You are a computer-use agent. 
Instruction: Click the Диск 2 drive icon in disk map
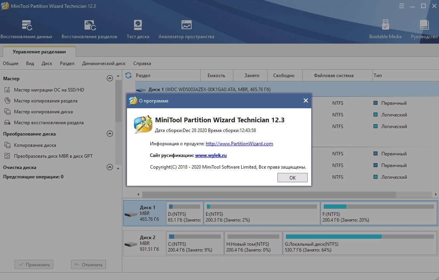point(131,245)
